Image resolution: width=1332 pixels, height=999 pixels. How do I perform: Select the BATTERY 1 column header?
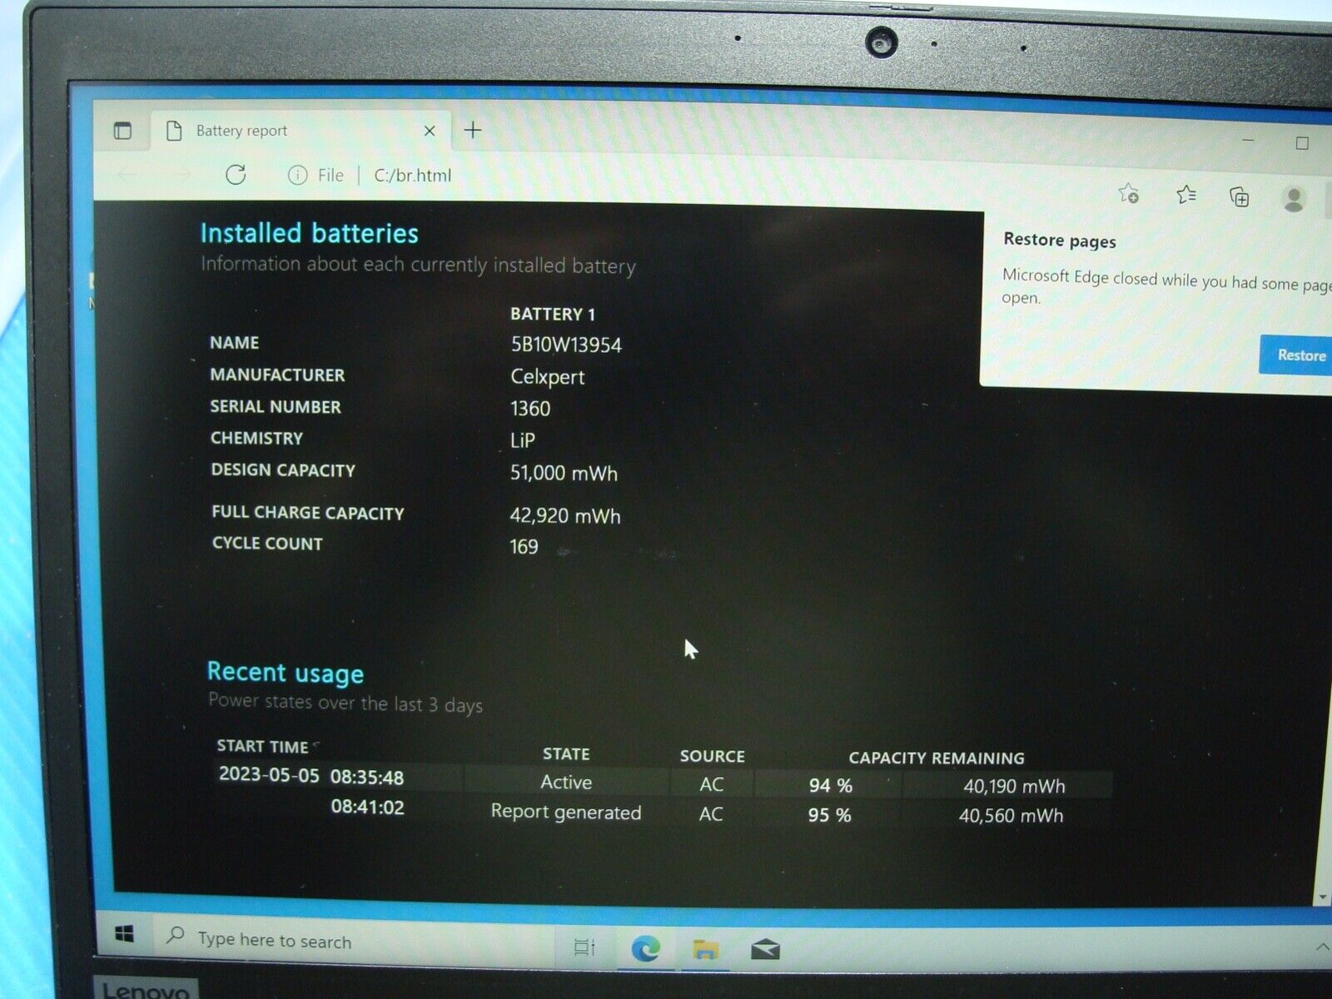[x=553, y=314]
